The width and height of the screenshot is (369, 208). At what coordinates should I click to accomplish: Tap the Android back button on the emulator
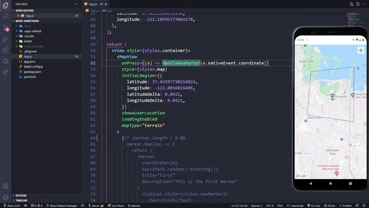(x=311, y=183)
